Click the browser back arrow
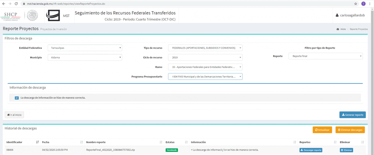Screen dimensions: 374x155 [3, 4]
